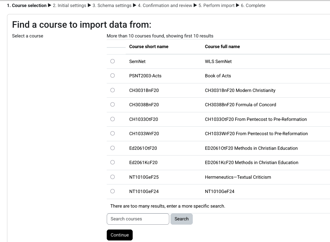Select radio button for CH3031BnF20 Modern Christianity
330x242 pixels.
(113, 90)
